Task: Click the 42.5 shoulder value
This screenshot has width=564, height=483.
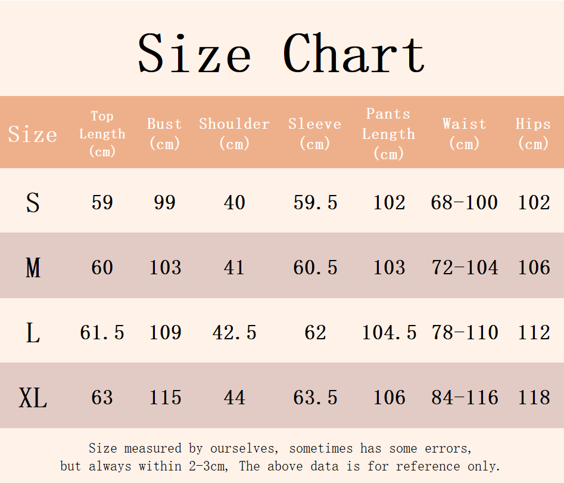Action: [234, 333]
